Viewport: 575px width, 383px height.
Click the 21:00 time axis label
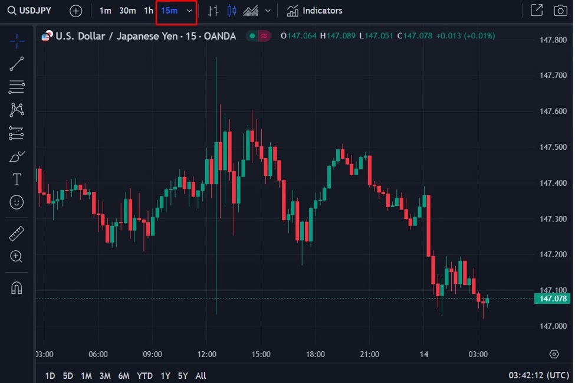point(369,355)
